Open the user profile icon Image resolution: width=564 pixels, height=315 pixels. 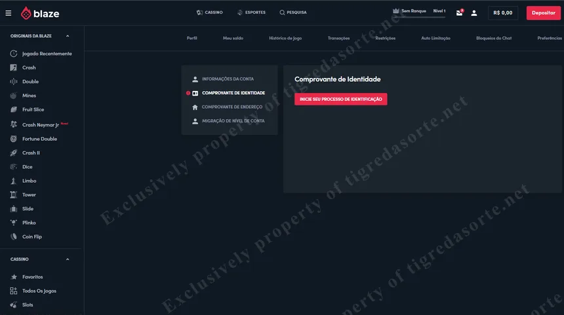[474, 13]
